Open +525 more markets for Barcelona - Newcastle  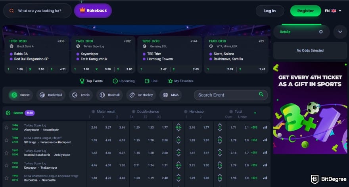click(x=254, y=178)
